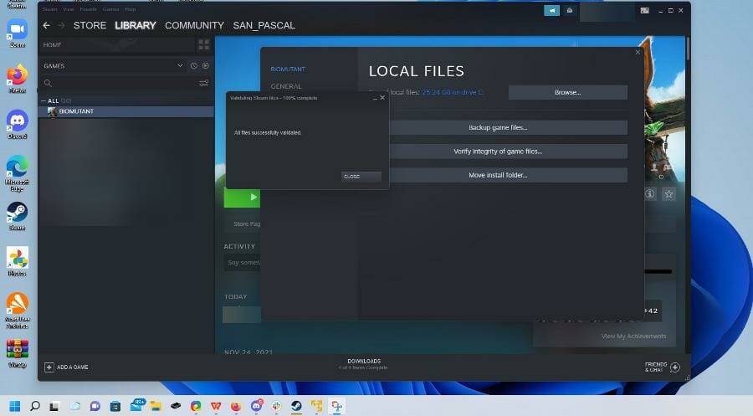
Task: Click Close in the validation dialog
Action: click(361, 177)
